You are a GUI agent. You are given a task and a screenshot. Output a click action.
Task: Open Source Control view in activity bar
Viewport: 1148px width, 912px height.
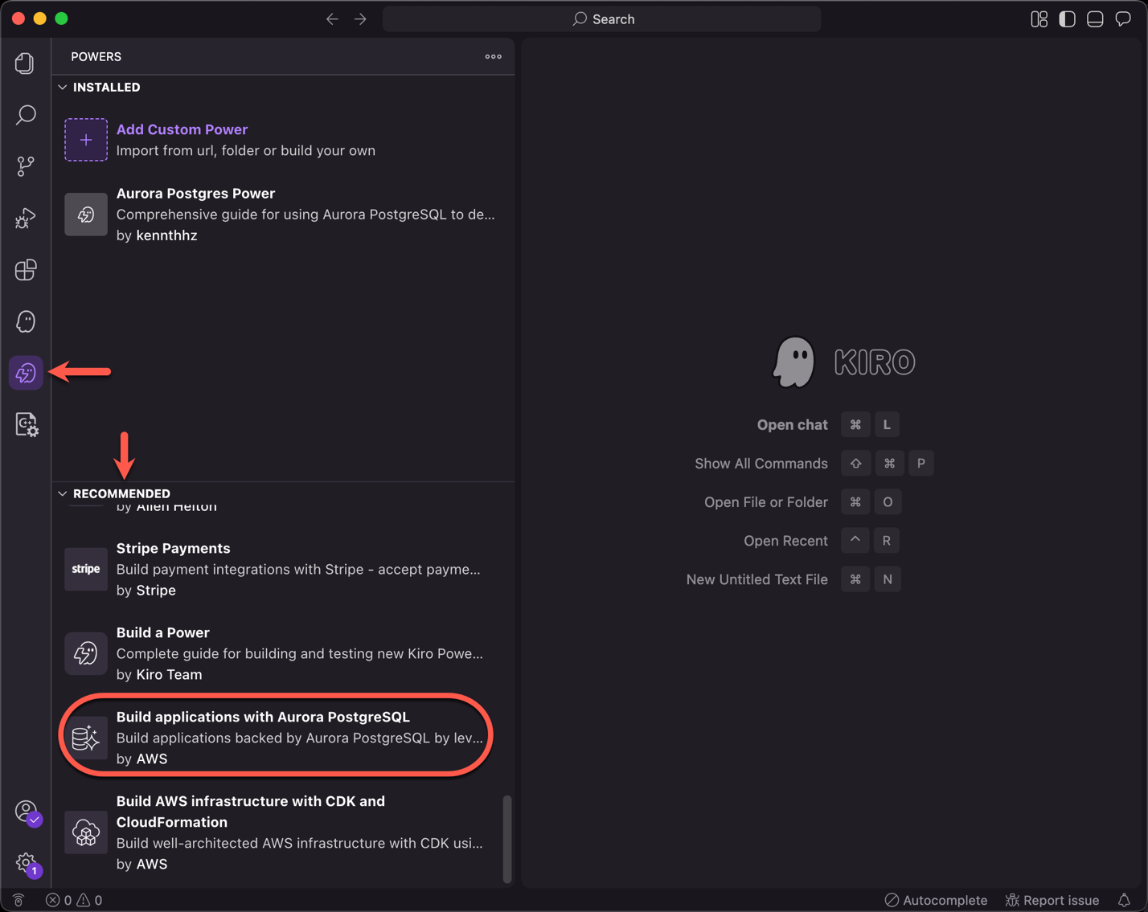coord(26,166)
